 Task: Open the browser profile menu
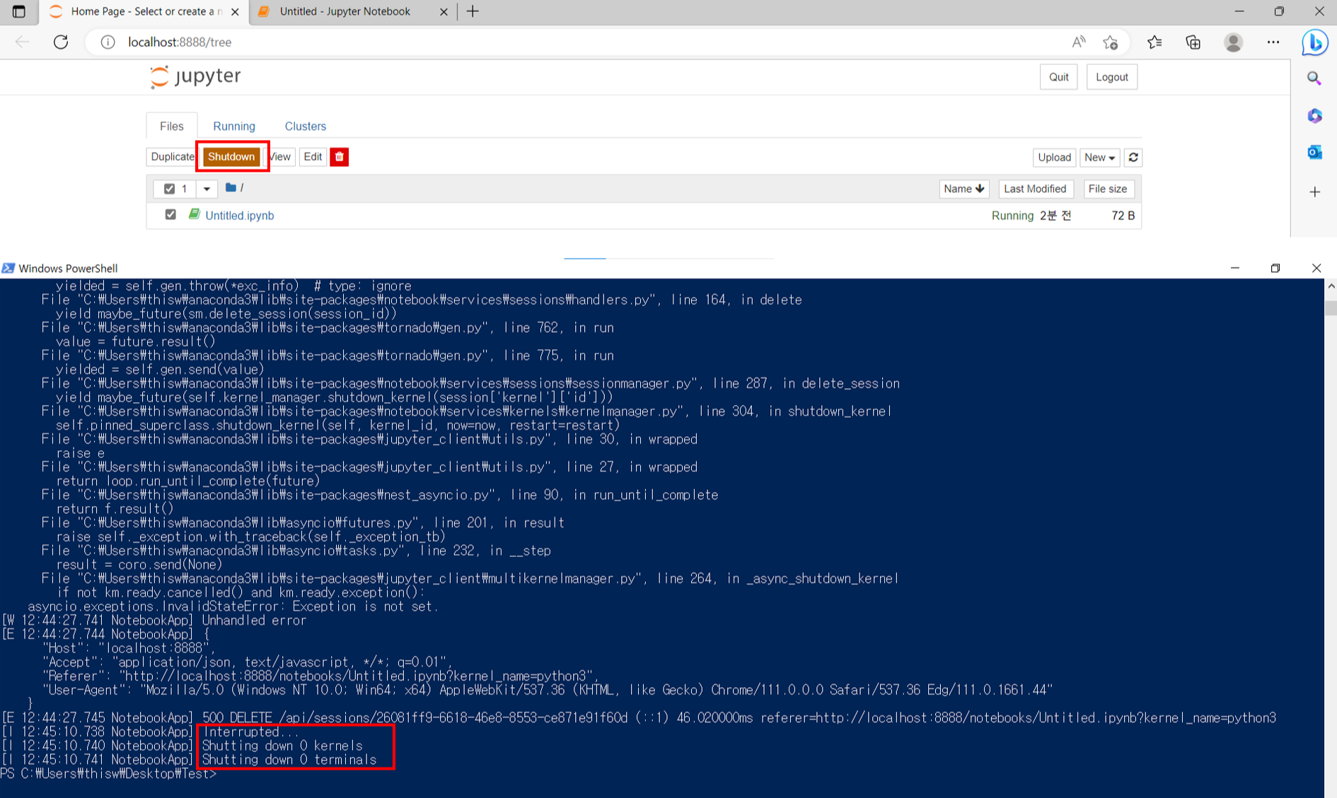click(x=1233, y=42)
